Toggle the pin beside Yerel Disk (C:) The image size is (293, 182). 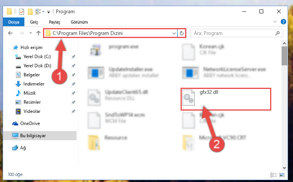[x=73, y=57]
